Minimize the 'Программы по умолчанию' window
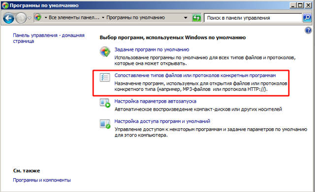Image resolution: width=315 pixels, height=192 pixels. [293, 5]
